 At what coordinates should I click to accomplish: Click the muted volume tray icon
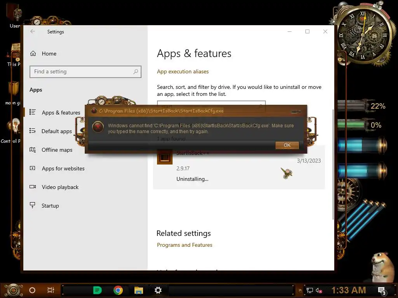click(319, 290)
